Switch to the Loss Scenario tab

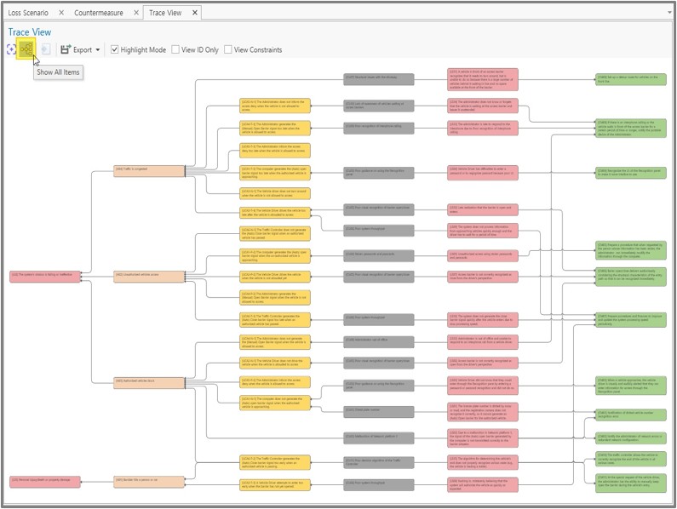[x=28, y=13]
